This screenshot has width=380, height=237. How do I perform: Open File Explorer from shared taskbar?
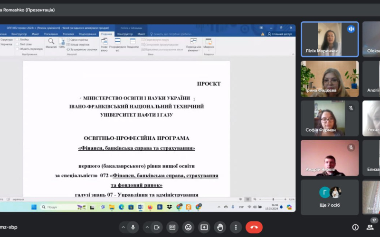coord(112,207)
